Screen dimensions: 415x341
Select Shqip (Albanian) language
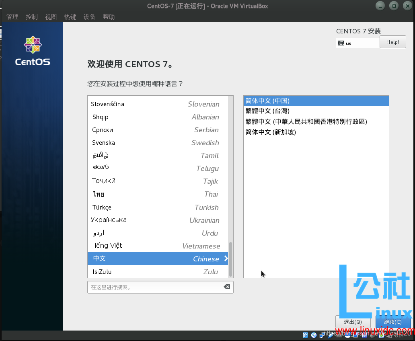158,117
